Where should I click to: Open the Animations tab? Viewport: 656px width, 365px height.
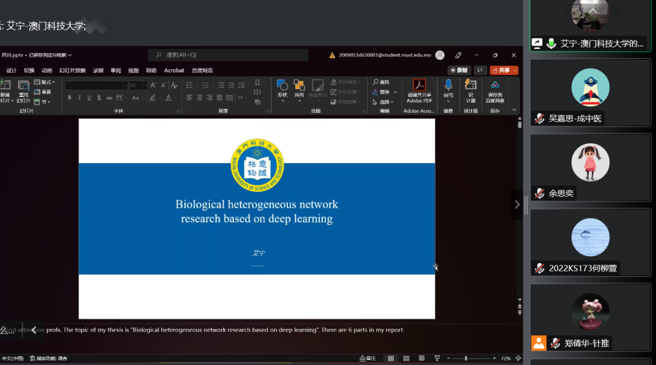tap(47, 70)
